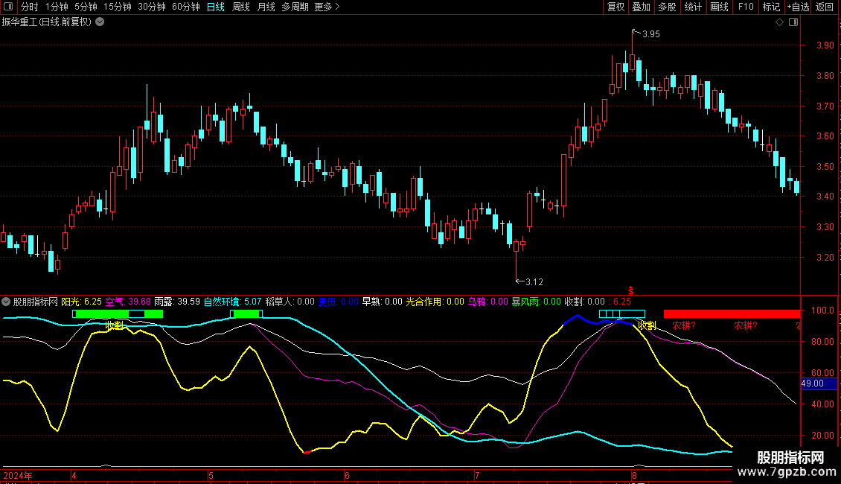Add stock via +自选 button
The width and height of the screenshot is (841, 484).
pos(798,7)
